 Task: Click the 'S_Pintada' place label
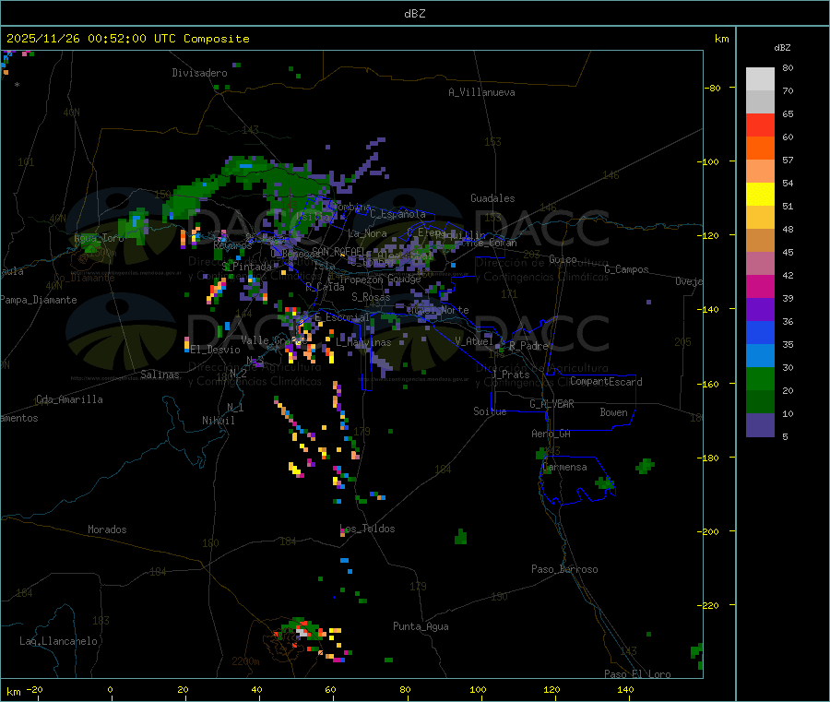(246, 267)
